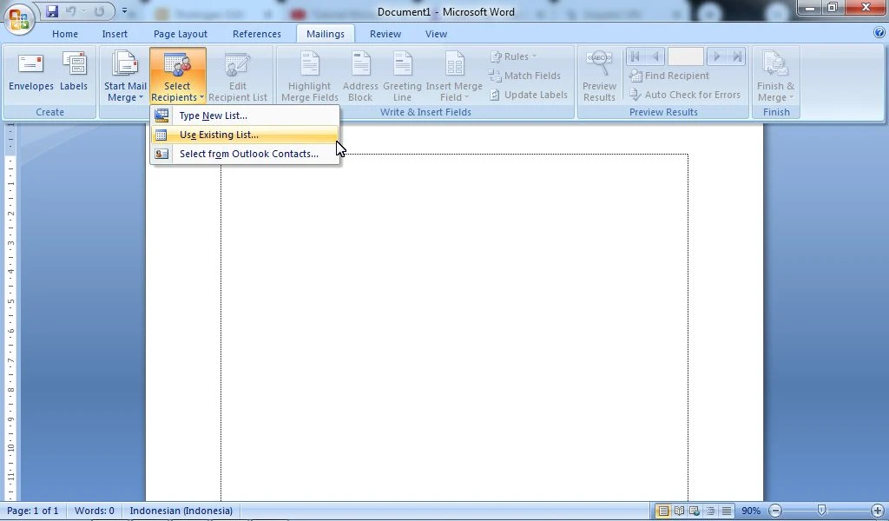Click Highlight Merge Fields
This screenshot has height=521, width=889.
click(310, 76)
